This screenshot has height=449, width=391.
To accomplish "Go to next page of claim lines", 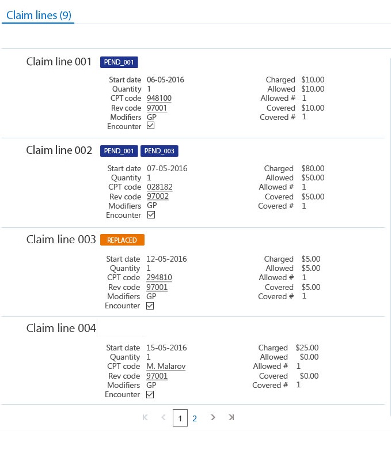I will [213, 418].
